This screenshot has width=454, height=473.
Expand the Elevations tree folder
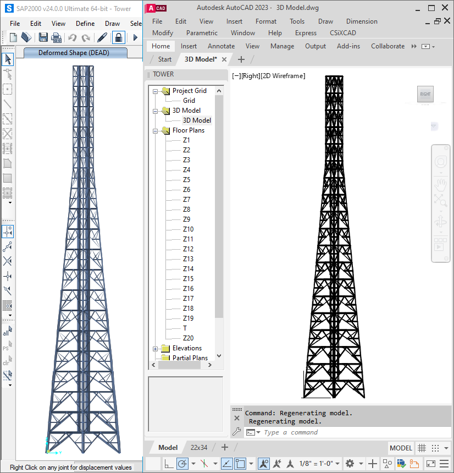click(x=155, y=349)
